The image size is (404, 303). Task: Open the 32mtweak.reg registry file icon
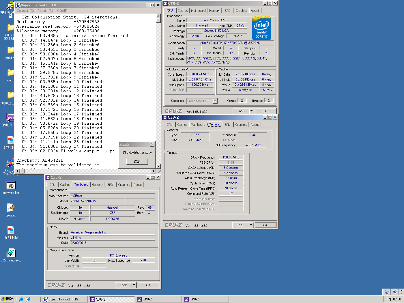click(x=11, y=253)
